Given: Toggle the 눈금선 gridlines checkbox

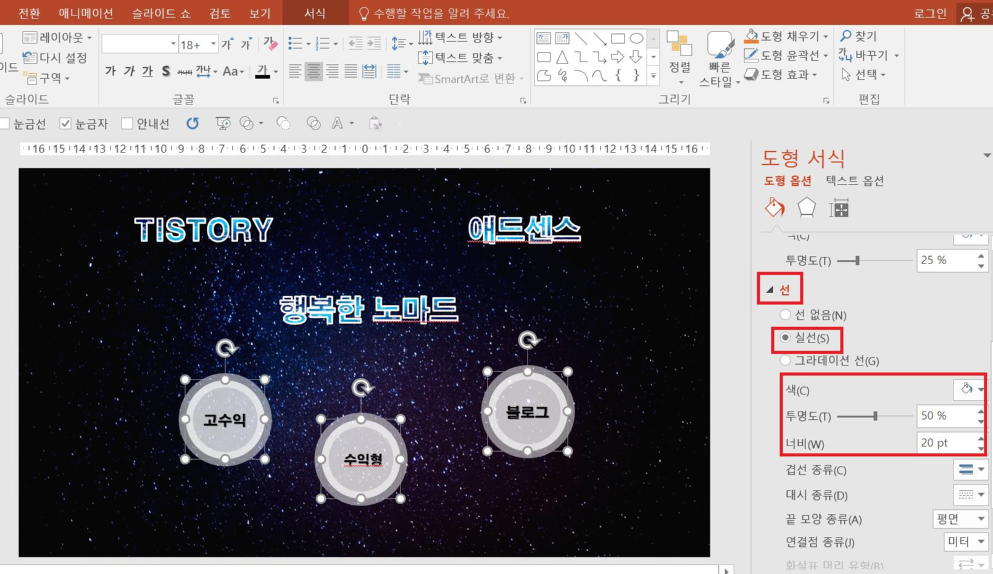Looking at the screenshot, I should pos(5,124).
